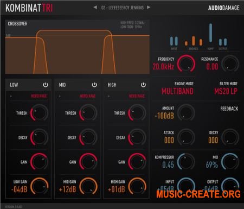Click the +12dB mid gain value
The width and height of the screenshot is (244, 209).
coord(68,189)
